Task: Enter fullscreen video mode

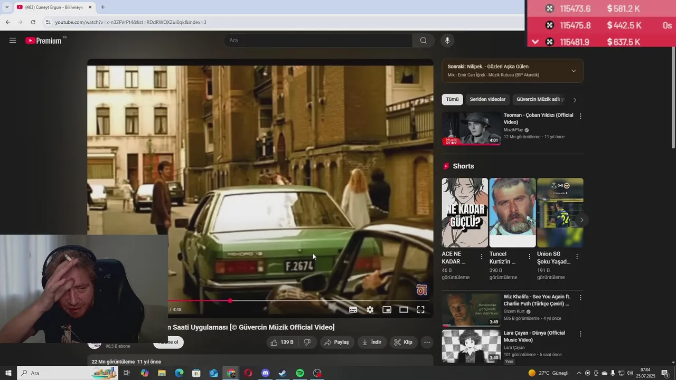Action: (x=421, y=310)
